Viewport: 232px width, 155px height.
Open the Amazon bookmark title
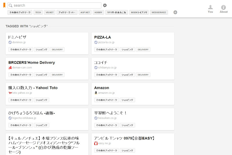[x=102, y=88]
